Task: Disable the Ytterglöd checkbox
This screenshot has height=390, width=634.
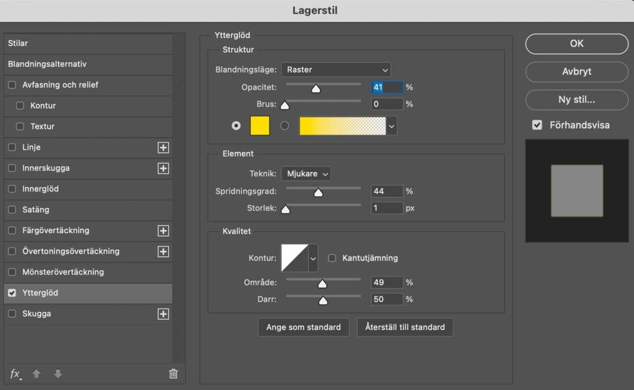Action: 12,293
